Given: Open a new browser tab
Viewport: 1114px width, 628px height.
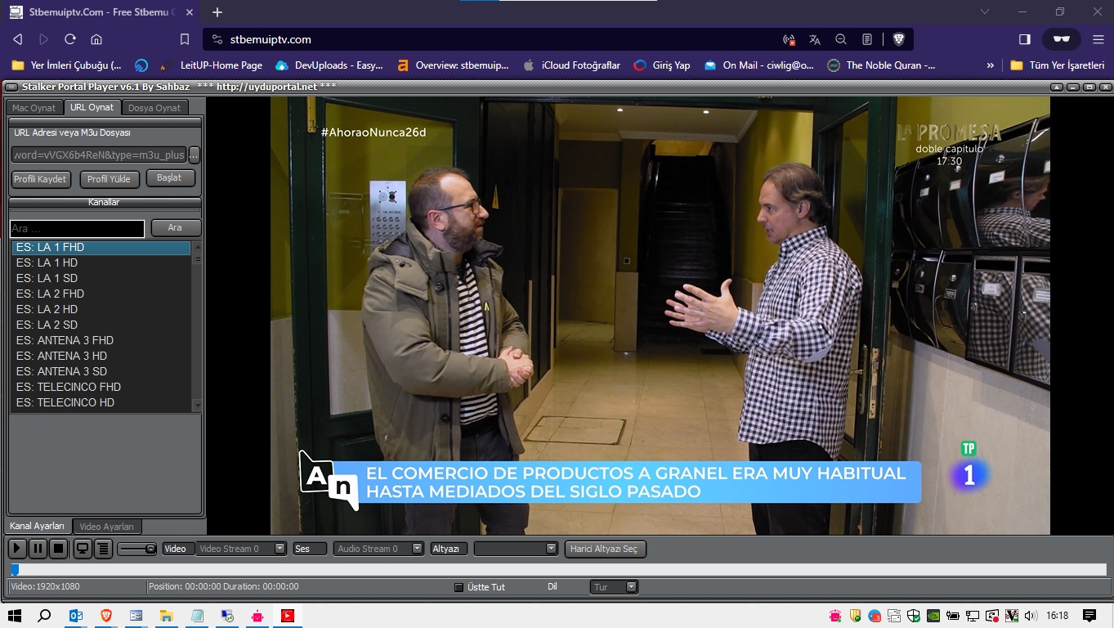Looking at the screenshot, I should (217, 12).
